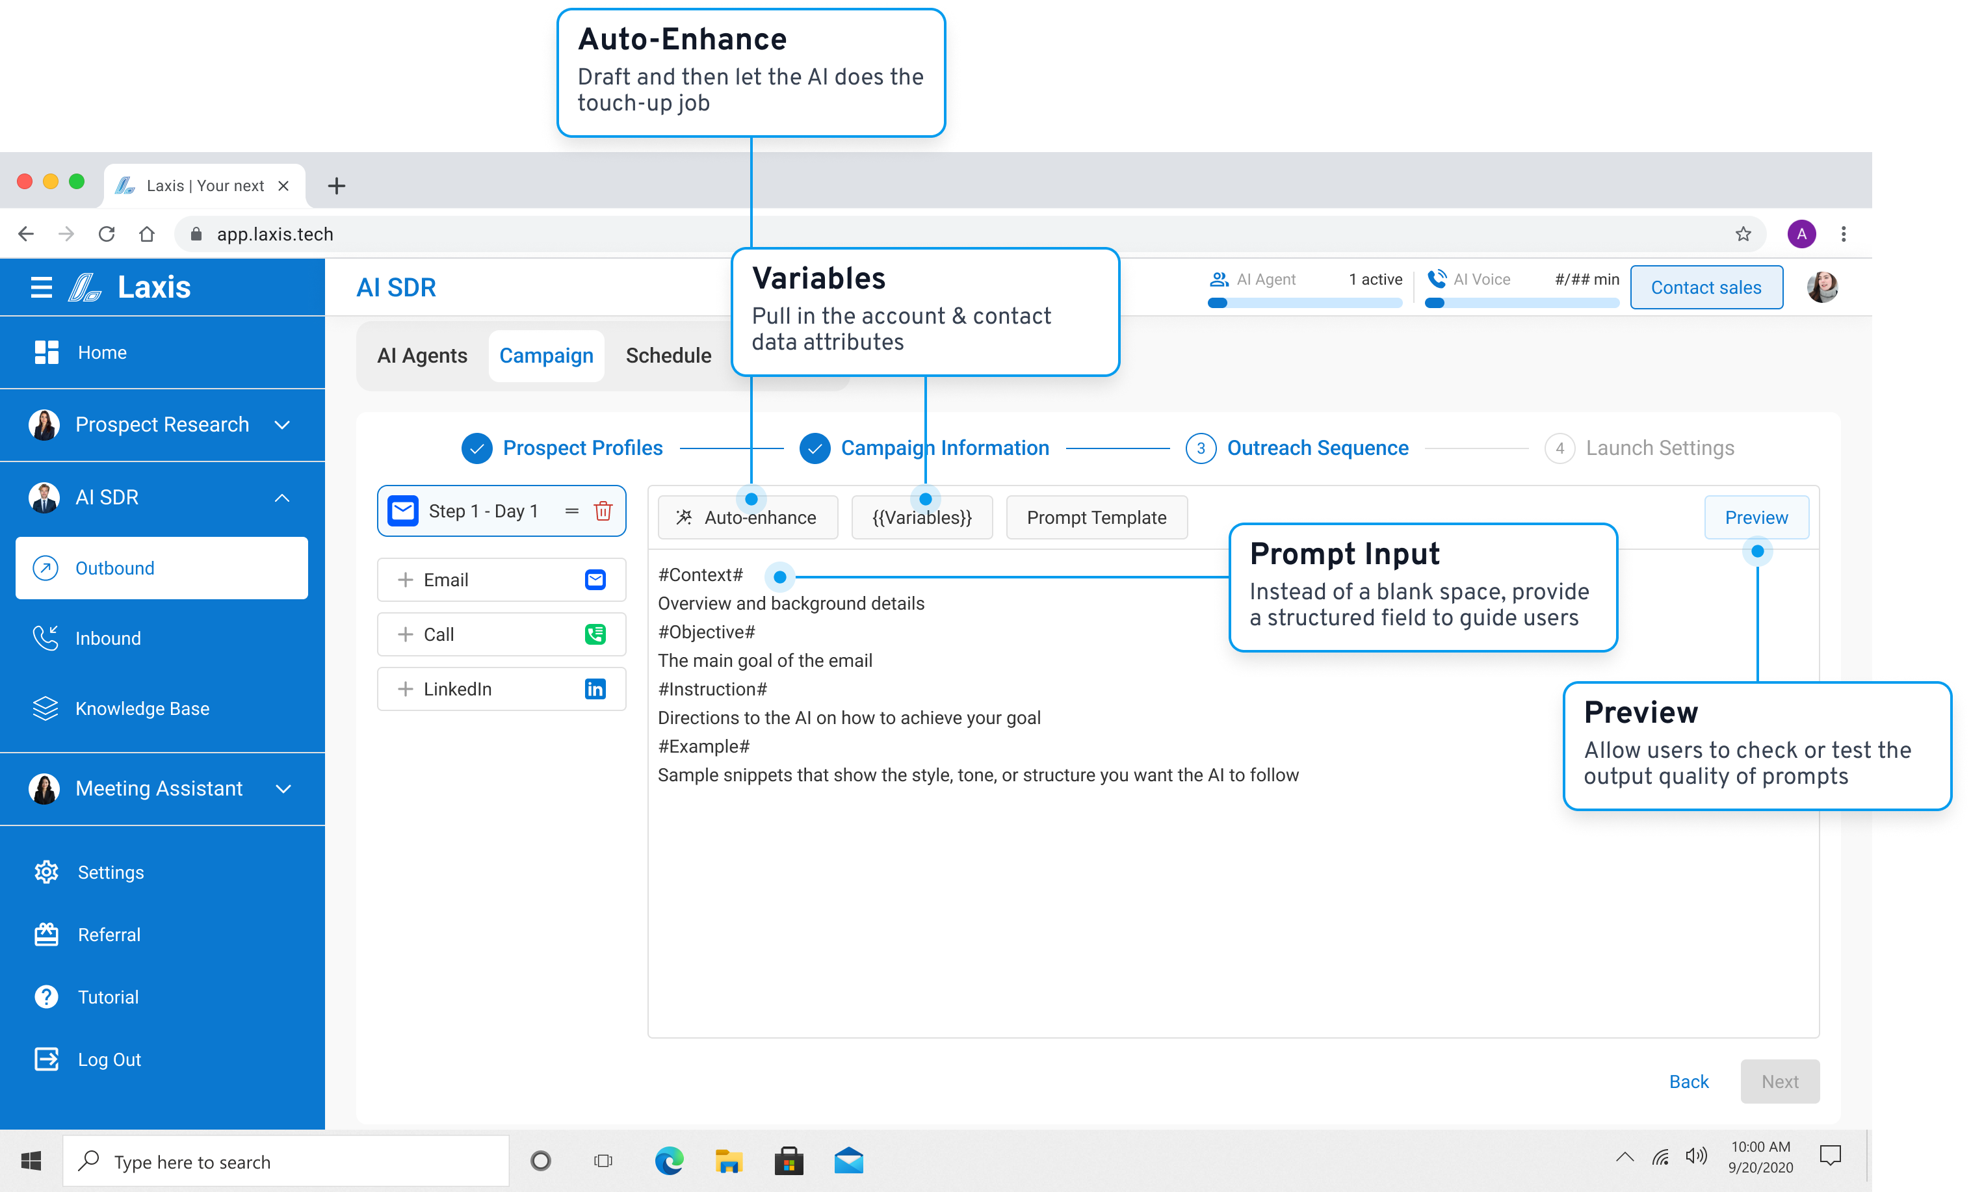Click the hamburger menu icon beside Laxis
This screenshot has height=1192, width=1971.
pos(42,287)
